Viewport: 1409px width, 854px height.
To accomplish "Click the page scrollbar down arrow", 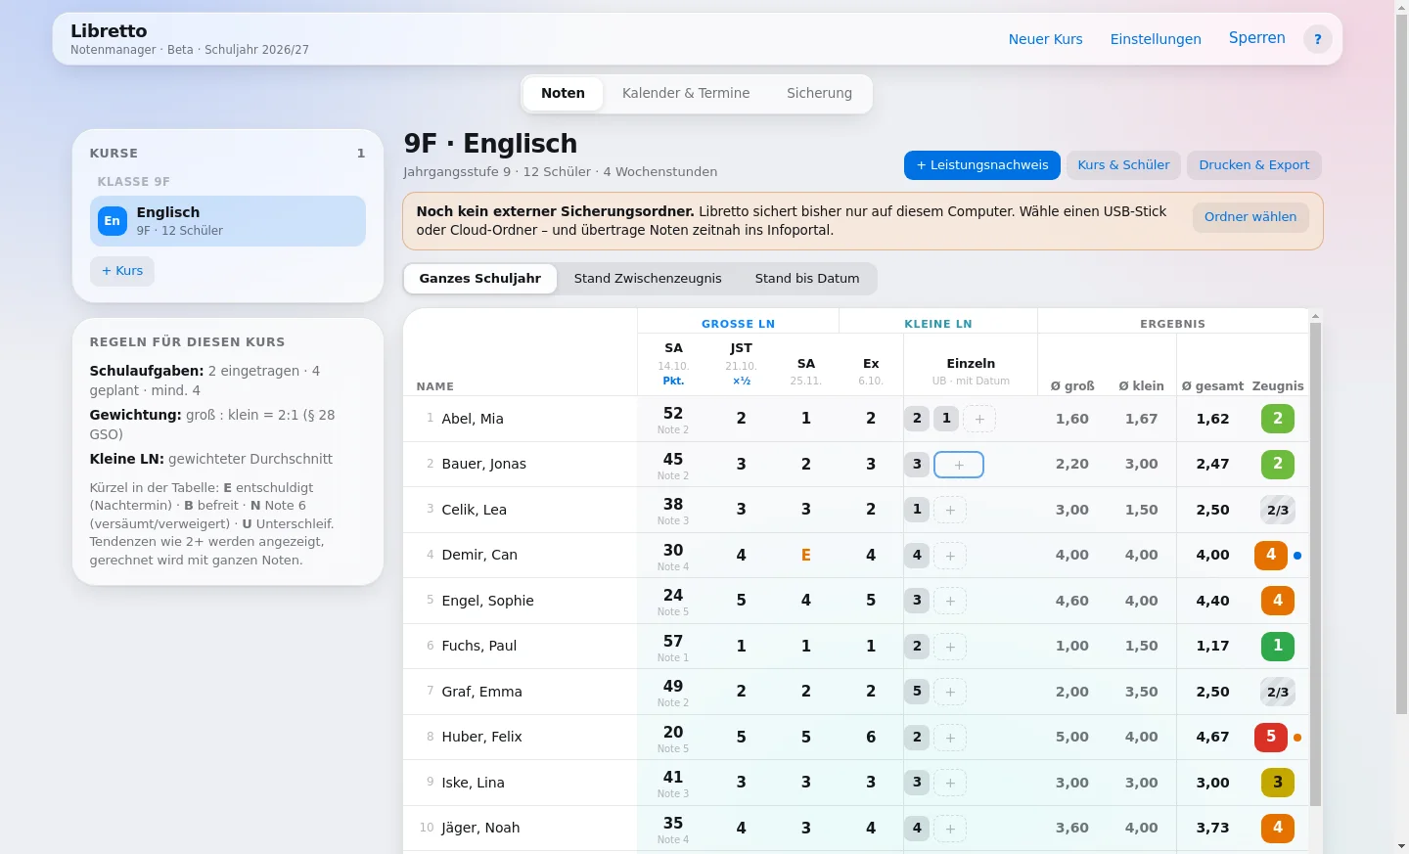I will click(1401, 846).
